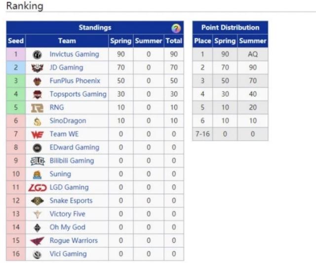
Task: Open the Suning team link
Action: (60, 174)
